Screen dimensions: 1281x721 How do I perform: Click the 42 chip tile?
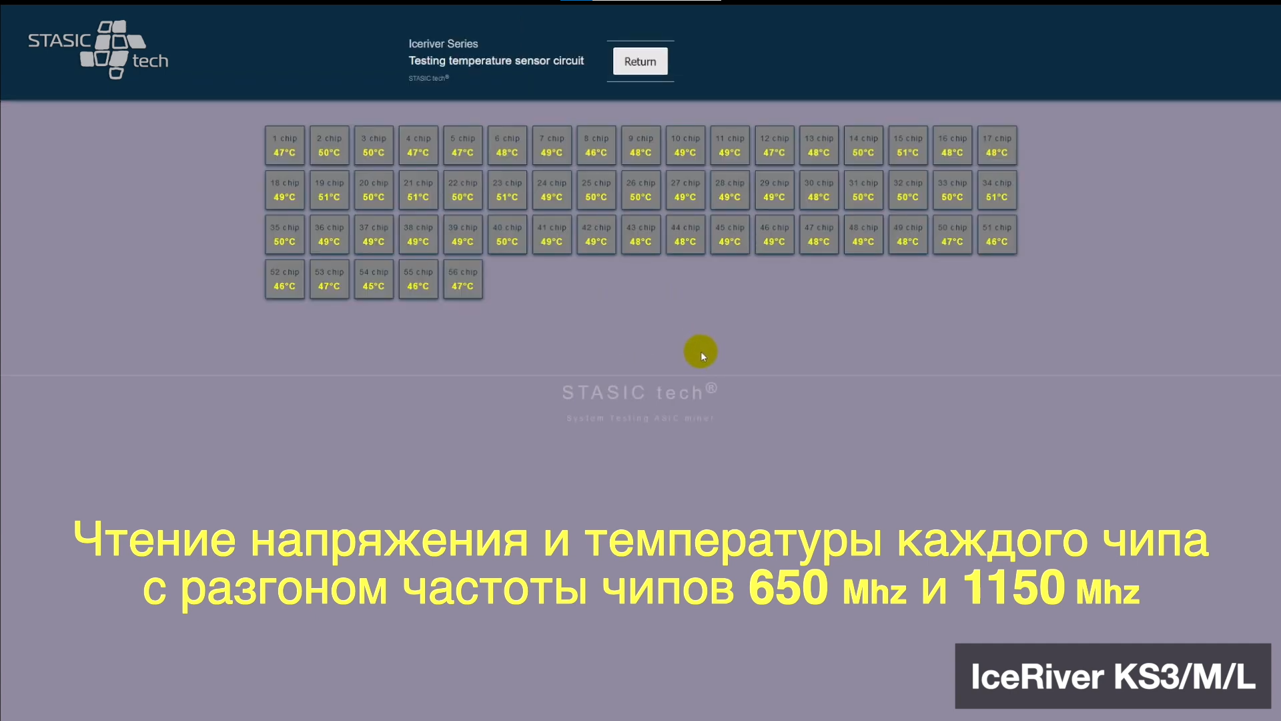coord(596,234)
